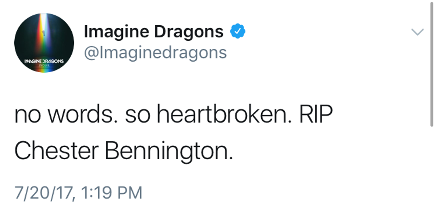Screen dimensions: 436x215
Task: Click the 7/20/17, 1:19 PM timestamp
Action: (78, 192)
